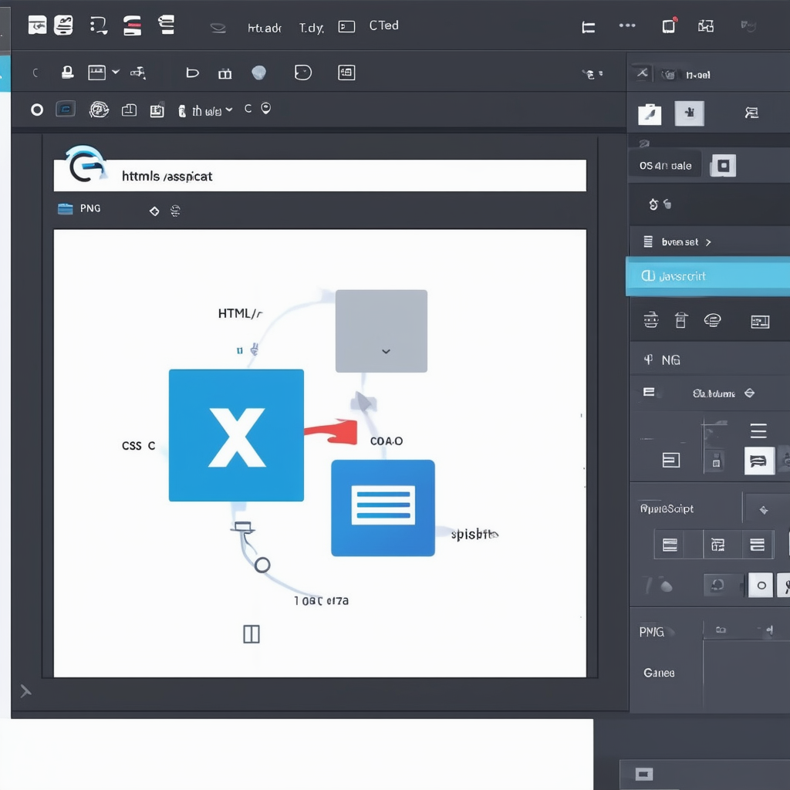Click the columns icon at the canvas bottom
Image resolution: width=790 pixels, height=790 pixels.
point(252,634)
